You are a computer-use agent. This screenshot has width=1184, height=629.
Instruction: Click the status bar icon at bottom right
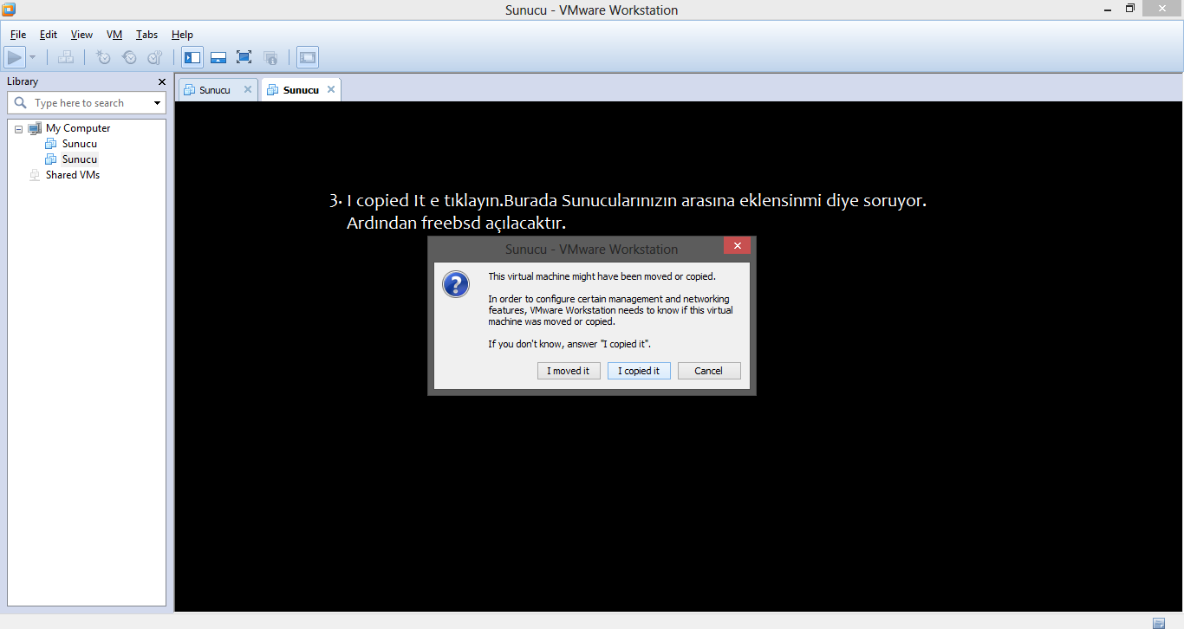[x=1159, y=622]
